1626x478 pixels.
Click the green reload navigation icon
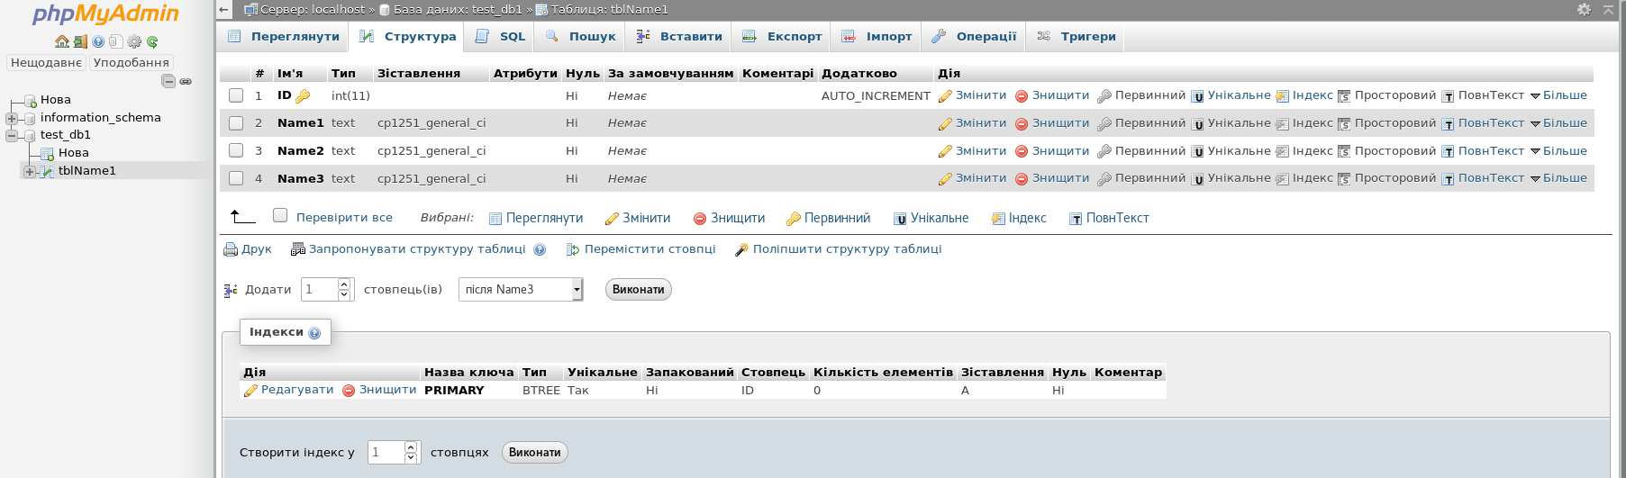(152, 41)
